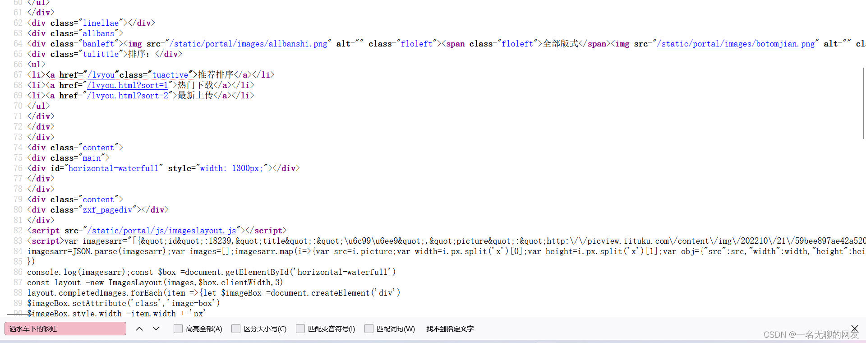Open the /lvyou.html?sort=2 link
866x343 pixels.
(x=128, y=96)
